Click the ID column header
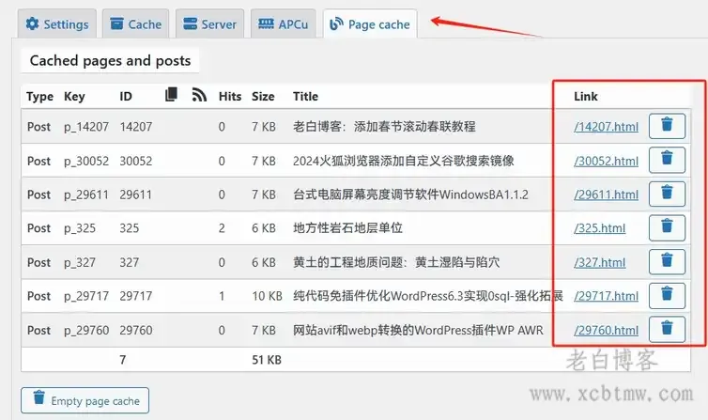The image size is (708, 420). coord(126,96)
